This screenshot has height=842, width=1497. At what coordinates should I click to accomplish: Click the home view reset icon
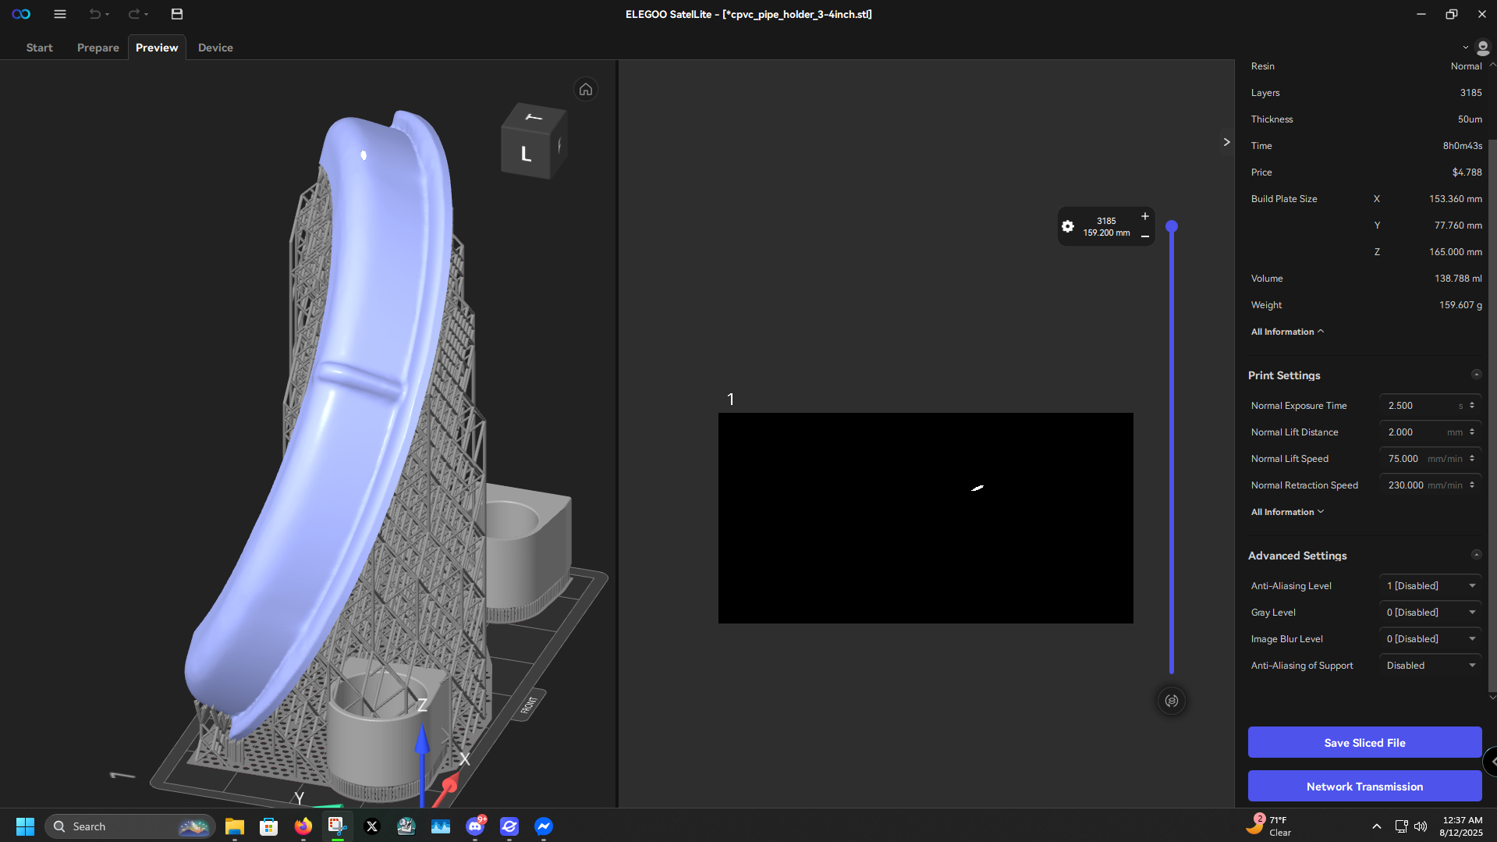click(585, 90)
